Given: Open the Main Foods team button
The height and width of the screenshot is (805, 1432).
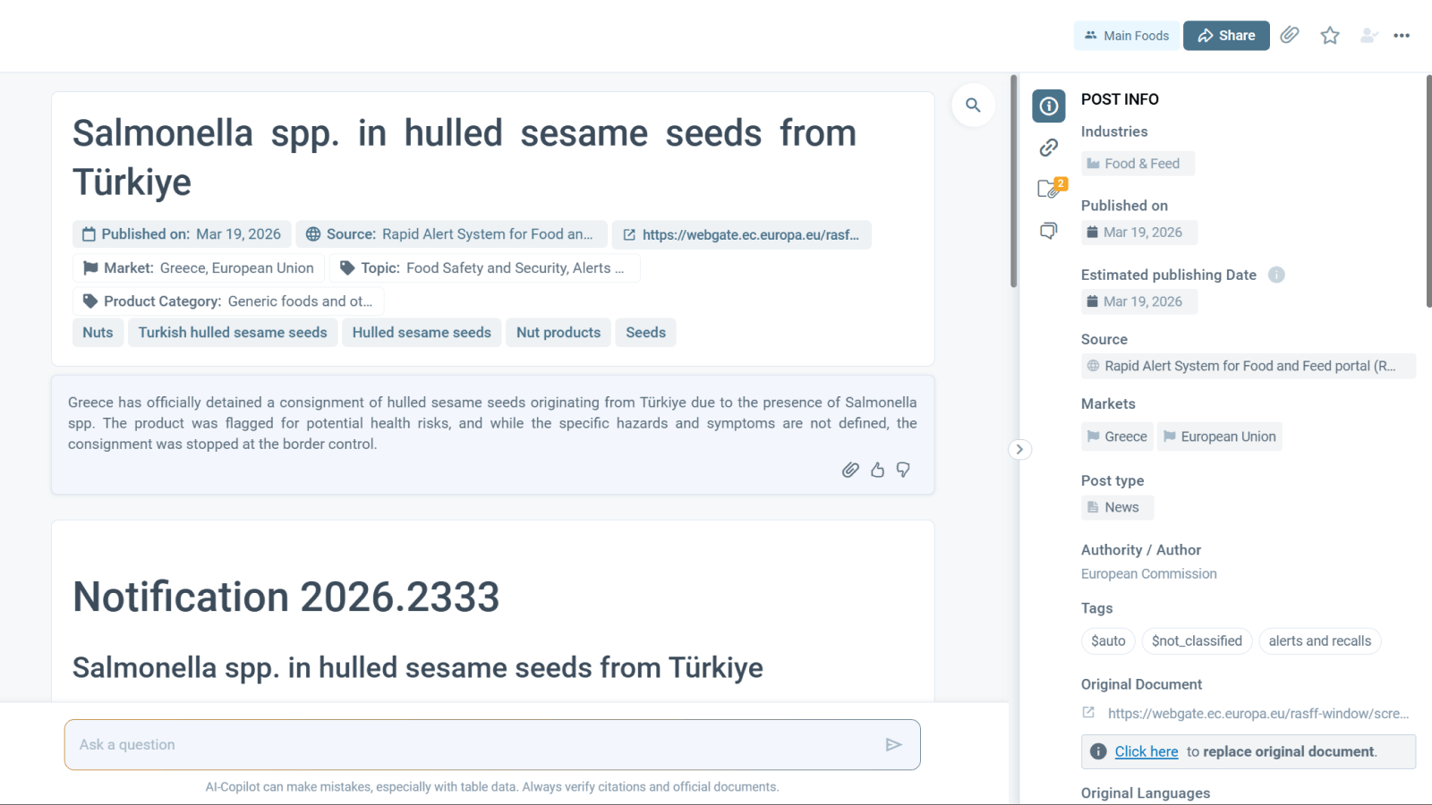Looking at the screenshot, I should [1127, 36].
